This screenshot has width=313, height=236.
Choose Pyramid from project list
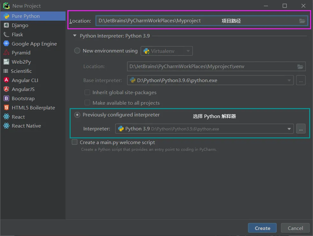point(33,52)
